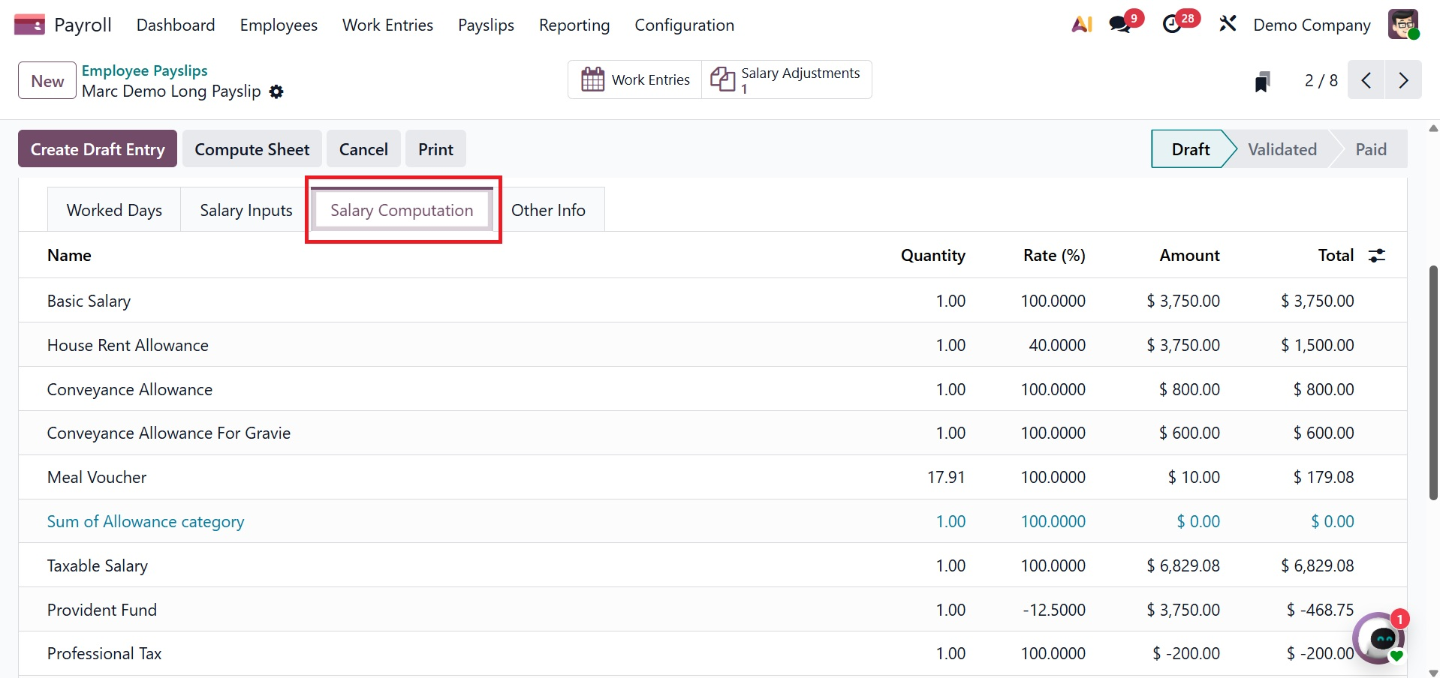The height and width of the screenshot is (678, 1440).
Task: Cancel the payslip
Action: click(363, 149)
